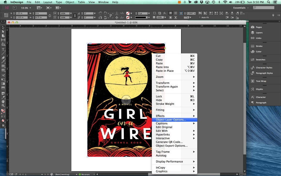Select the Gap tool
The height and width of the screenshot is (176, 281).
click(x=3, y=40)
